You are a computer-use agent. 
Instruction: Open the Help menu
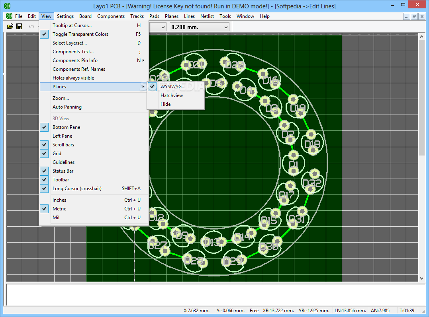click(x=264, y=16)
